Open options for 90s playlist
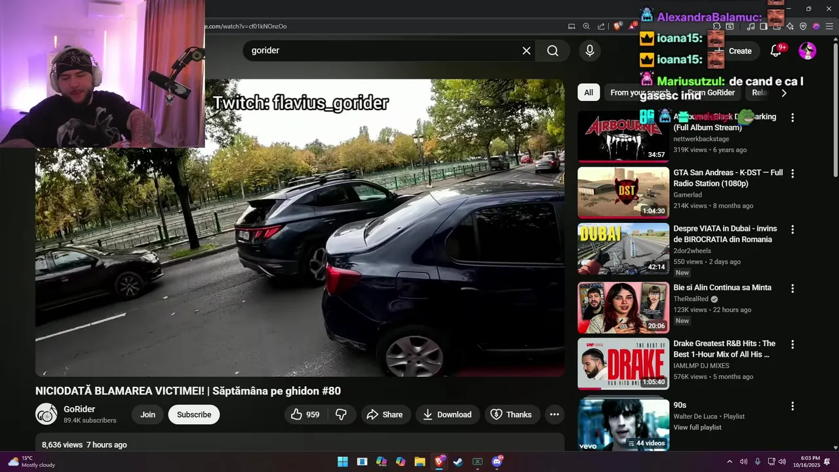Image resolution: width=839 pixels, height=472 pixels. click(792, 406)
